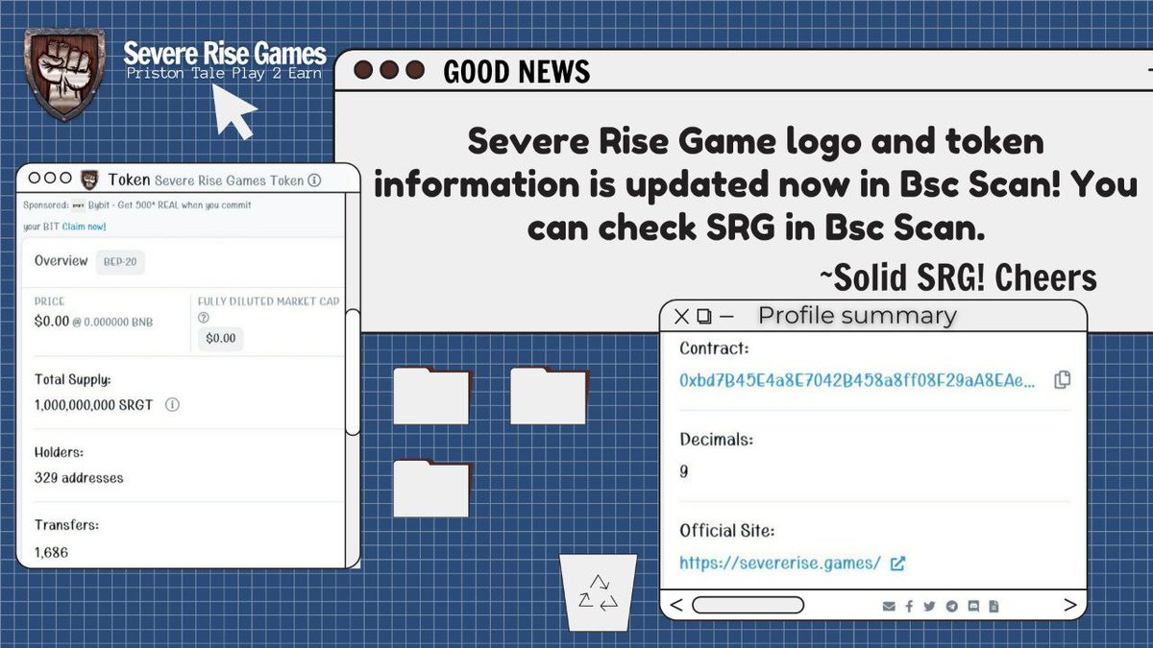Copy the contract address with the copy icon
This screenshot has height=648, width=1153.
tap(1062, 380)
